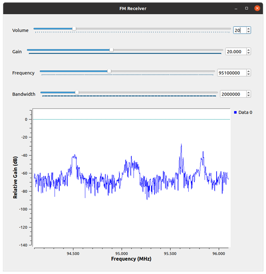Lower Gain using the spinbox down arrow
Screen dimensions: 266x274
click(249, 53)
